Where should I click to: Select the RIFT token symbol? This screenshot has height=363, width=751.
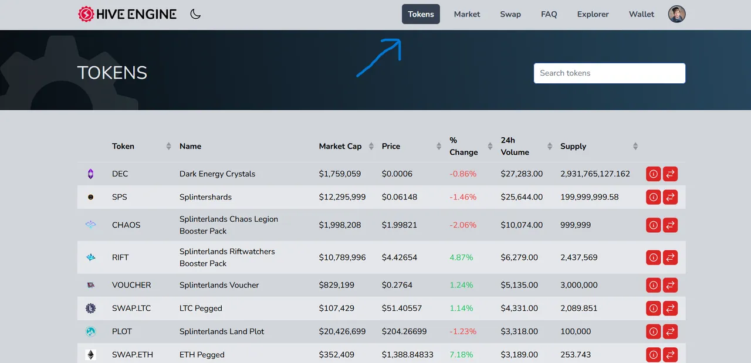click(120, 257)
